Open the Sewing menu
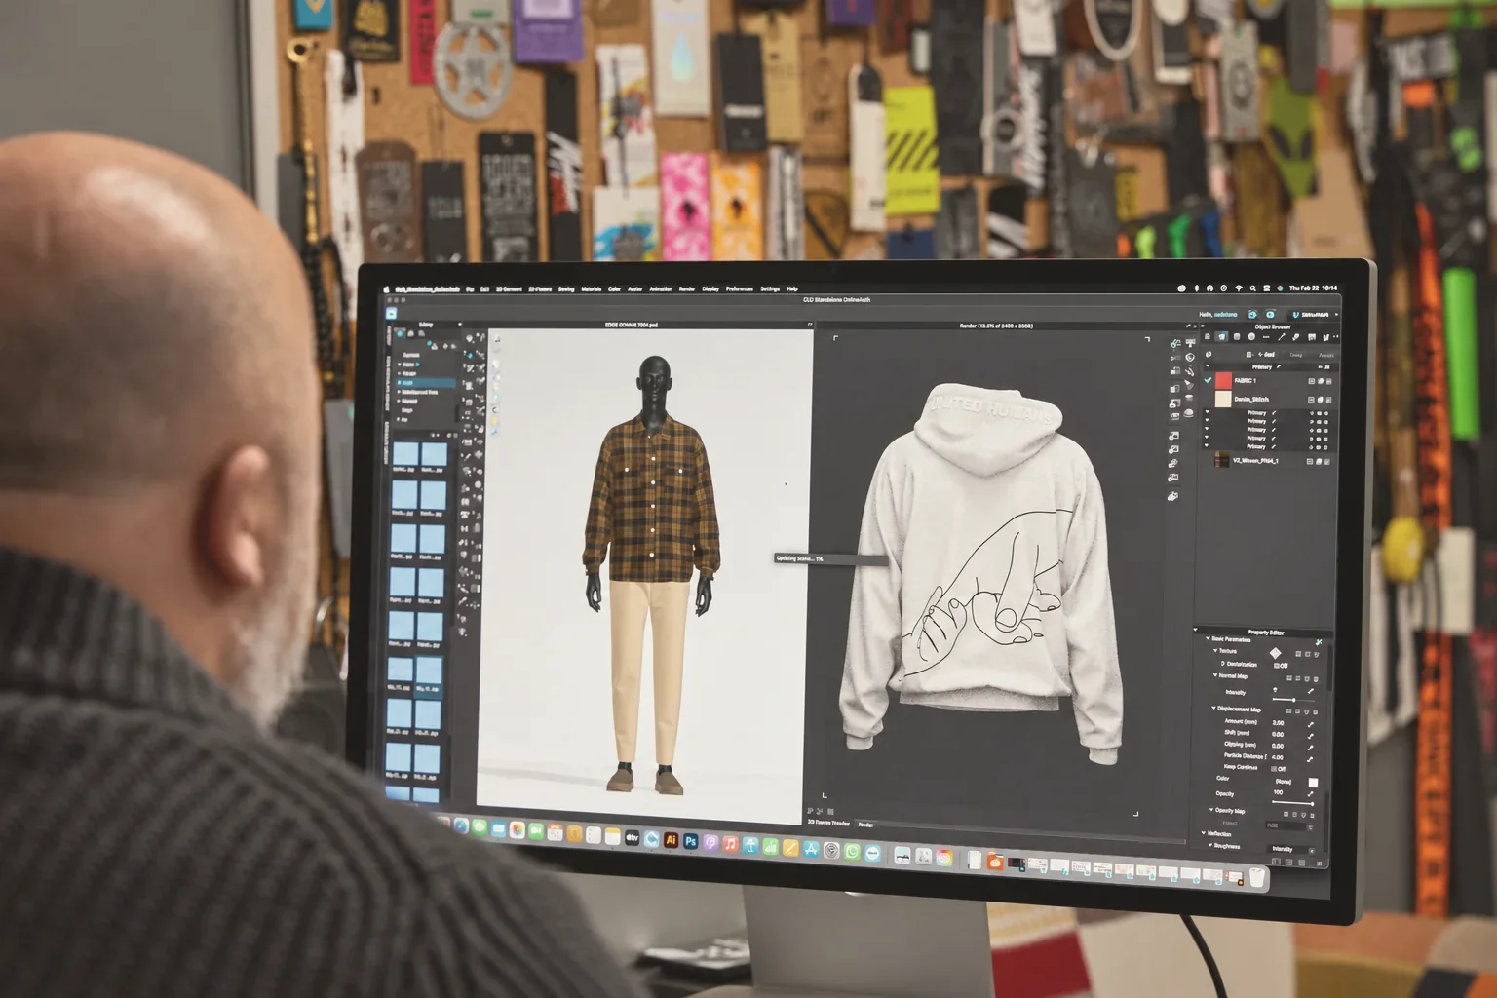Screen dimensions: 1497x998 pyautogui.click(x=566, y=288)
